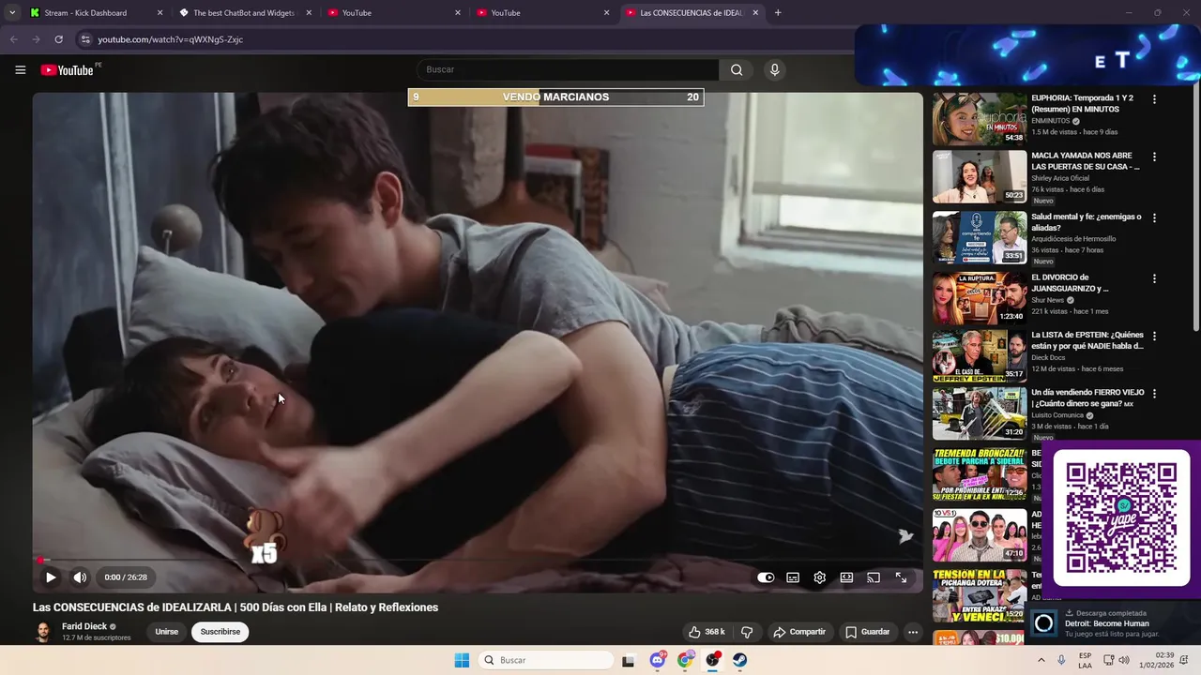Turn on subtitles in the player

(793, 577)
